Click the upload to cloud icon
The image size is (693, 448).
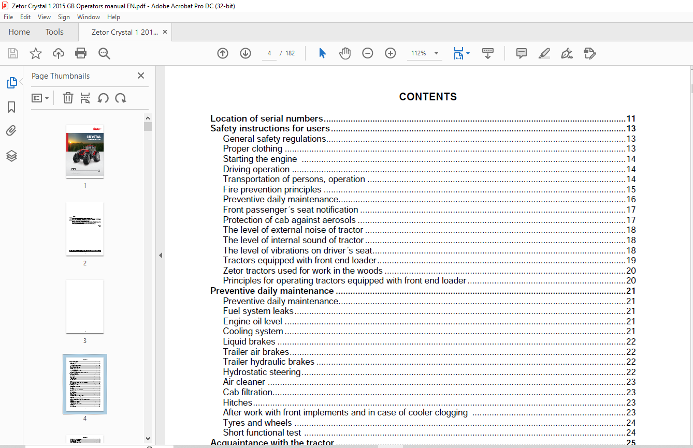[x=59, y=53]
